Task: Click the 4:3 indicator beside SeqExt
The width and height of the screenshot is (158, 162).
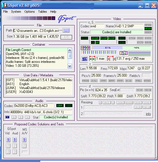Action: pyautogui.click(x=139, y=90)
